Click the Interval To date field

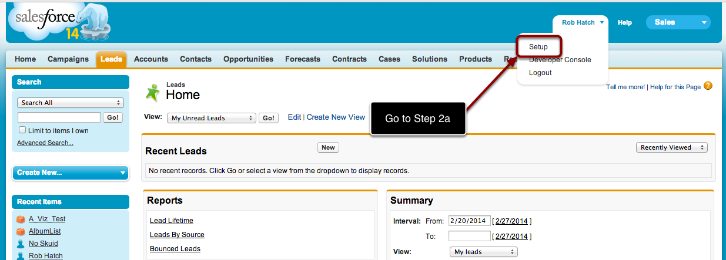[469, 236]
